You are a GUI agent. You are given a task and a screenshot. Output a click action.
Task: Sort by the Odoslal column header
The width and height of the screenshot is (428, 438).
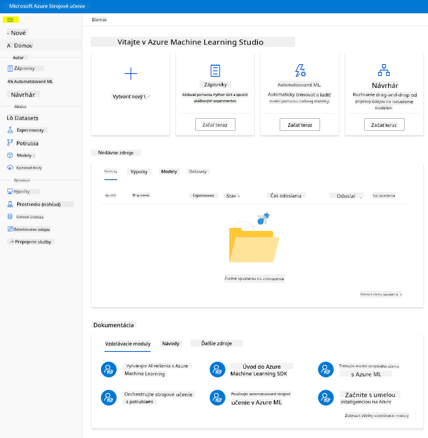click(x=346, y=196)
